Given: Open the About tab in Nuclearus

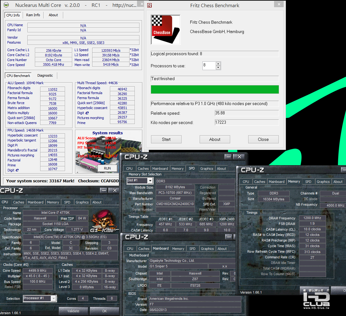Looking at the screenshot, I should tap(53, 15).
